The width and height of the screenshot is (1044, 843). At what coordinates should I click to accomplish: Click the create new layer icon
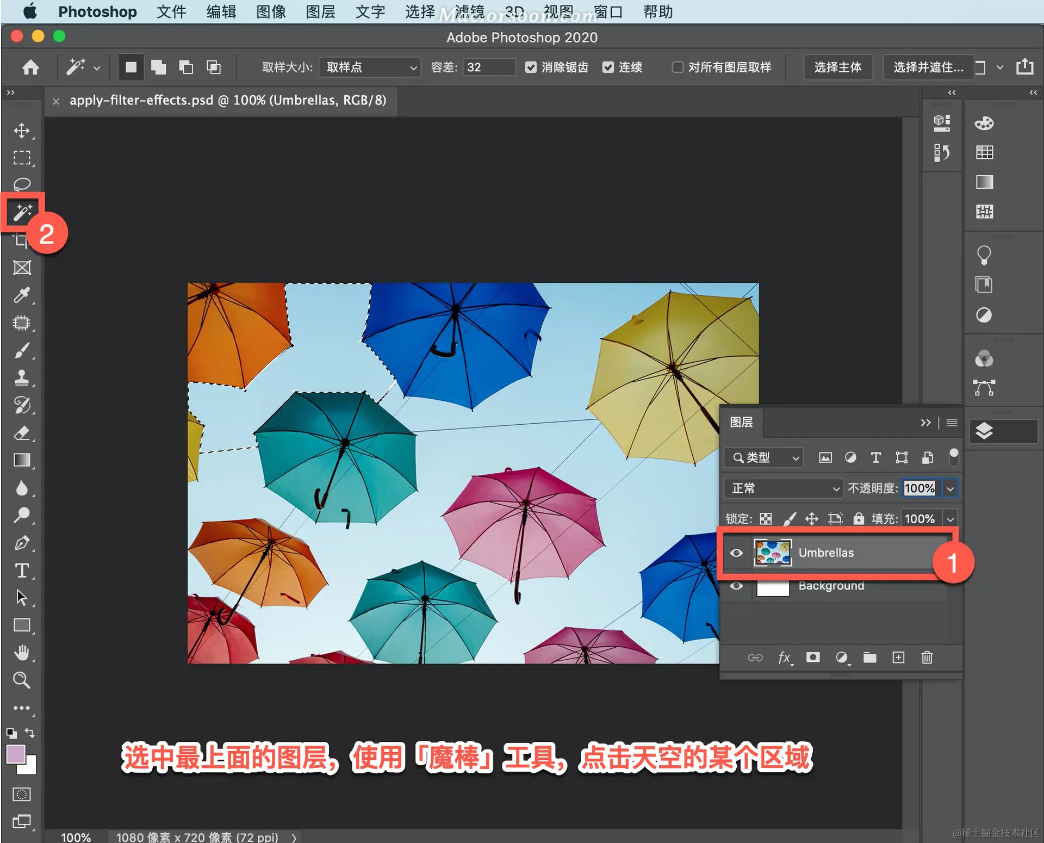point(898,658)
